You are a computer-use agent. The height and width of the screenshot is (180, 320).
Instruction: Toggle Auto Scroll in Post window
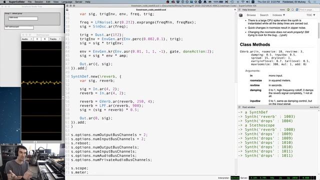click(x=314, y=107)
